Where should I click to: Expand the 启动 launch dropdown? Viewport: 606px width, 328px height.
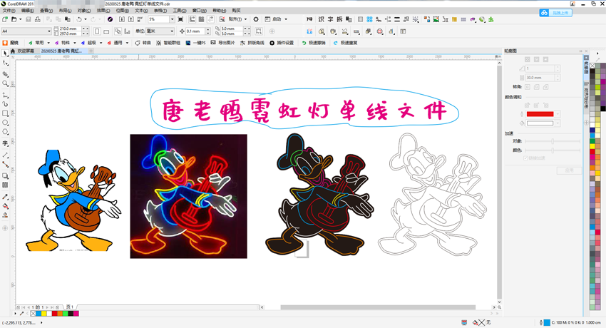[286, 19]
